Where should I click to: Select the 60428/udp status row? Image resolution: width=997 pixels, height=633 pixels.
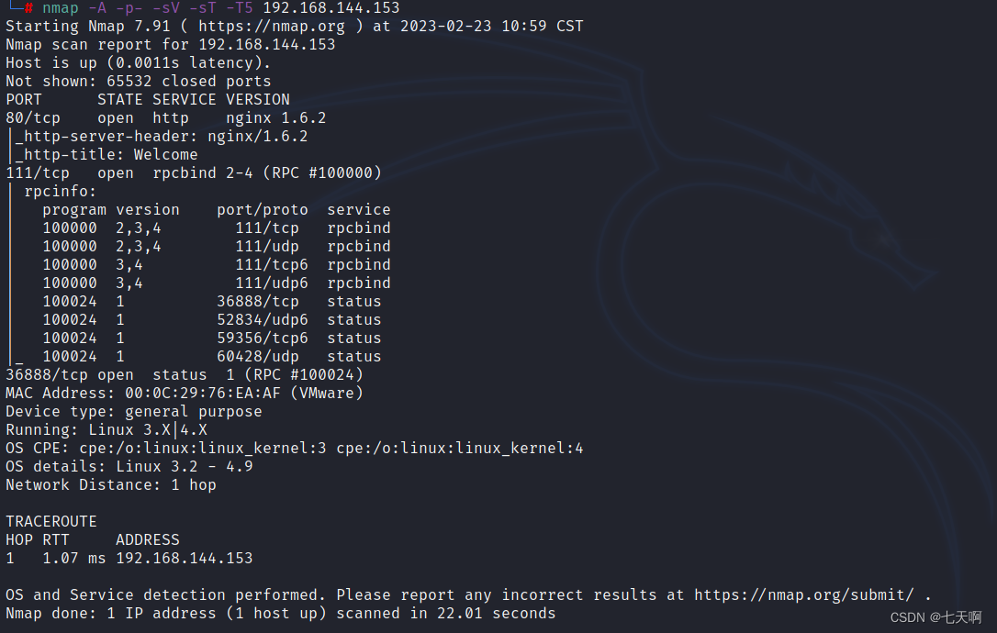click(x=212, y=357)
